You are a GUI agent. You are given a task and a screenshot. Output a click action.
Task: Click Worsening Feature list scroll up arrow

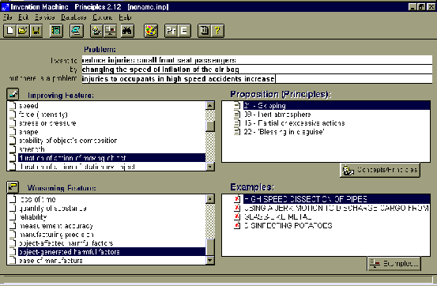[210, 199]
